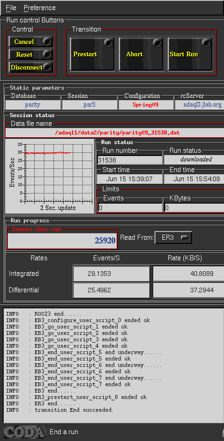This screenshot has height=441, width=224.
Task: Click the Prestart transition button
Action: (x=92, y=54)
